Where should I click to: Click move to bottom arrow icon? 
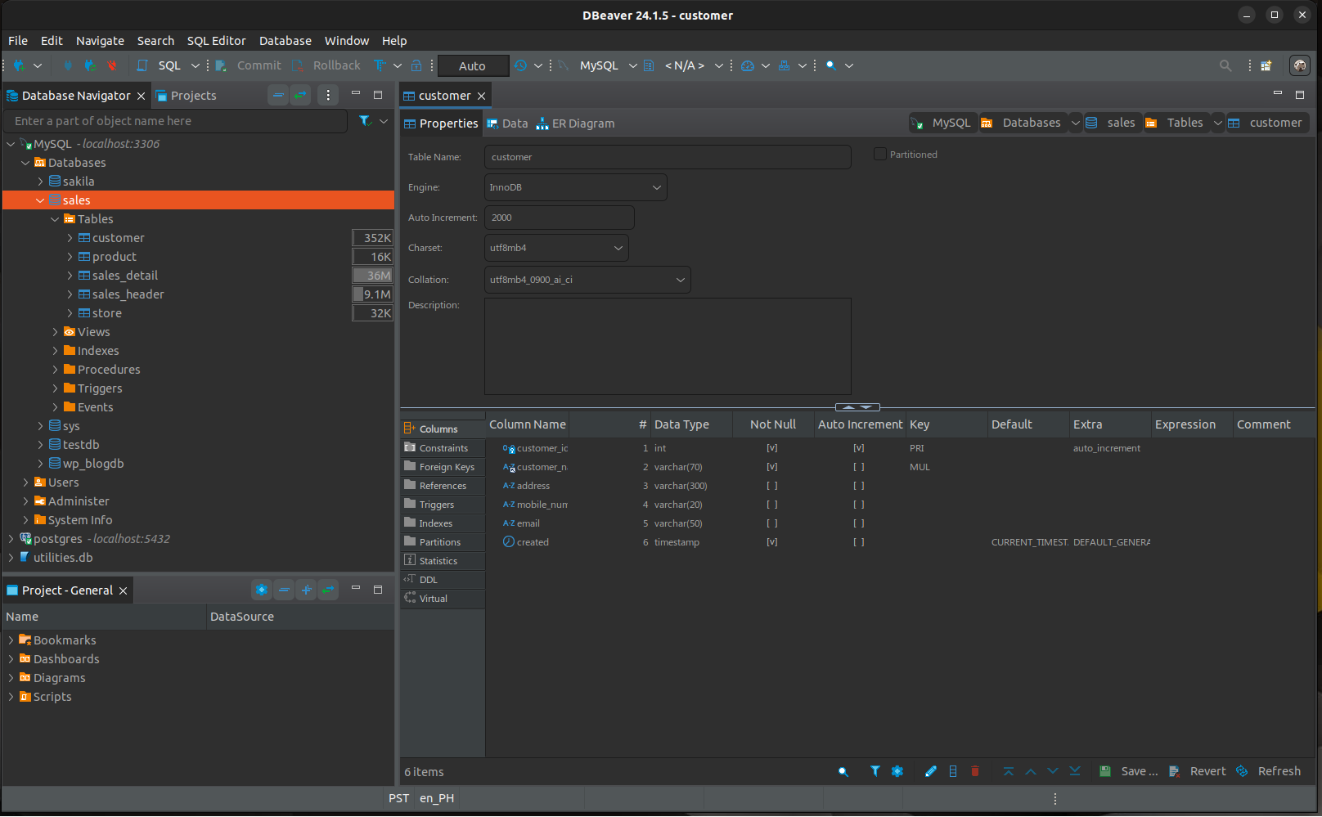[x=1075, y=771]
